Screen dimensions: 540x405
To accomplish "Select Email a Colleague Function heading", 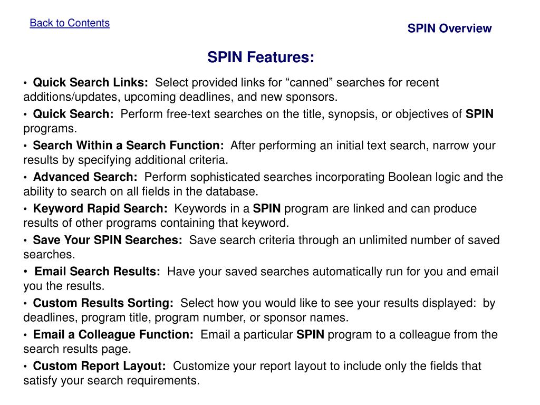I will [113, 334].
